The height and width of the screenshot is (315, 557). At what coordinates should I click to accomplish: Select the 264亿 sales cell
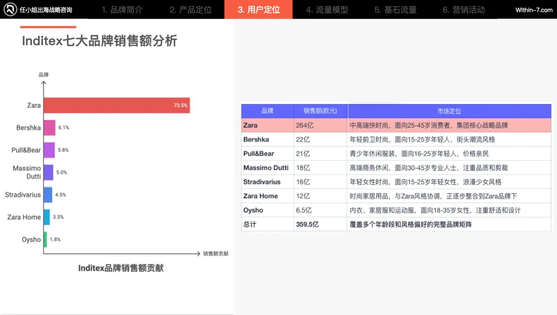(320, 125)
